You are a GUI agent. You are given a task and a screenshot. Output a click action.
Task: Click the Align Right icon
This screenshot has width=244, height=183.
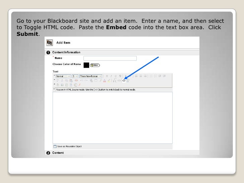[x=145, y=76]
